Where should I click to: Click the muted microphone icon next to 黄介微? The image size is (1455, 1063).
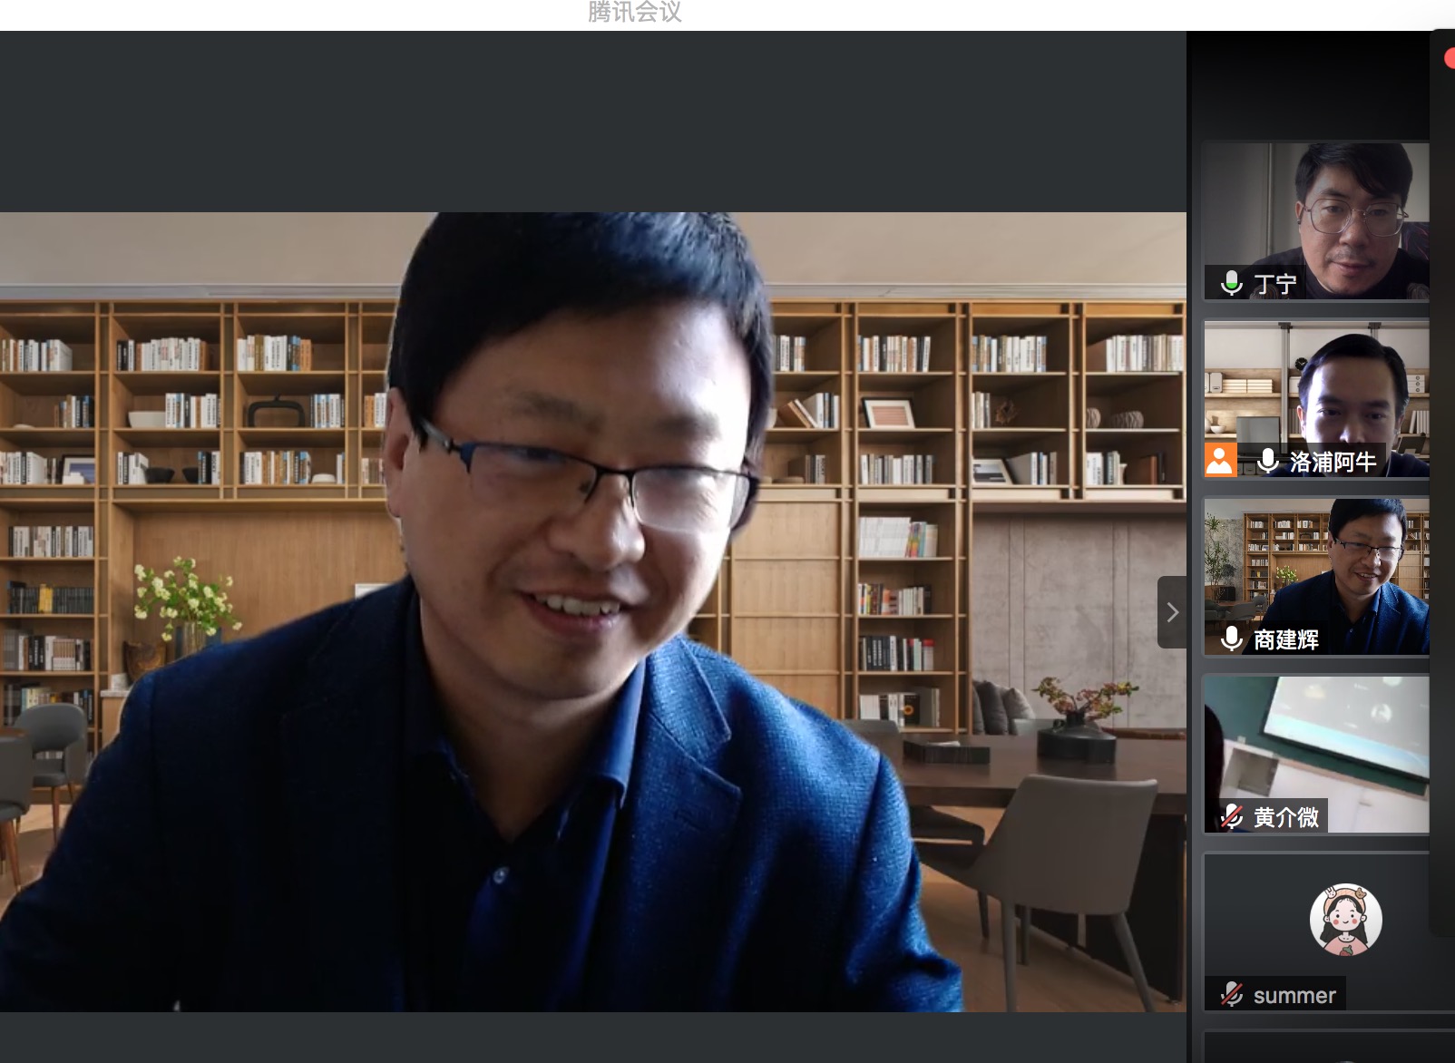click(x=1231, y=816)
